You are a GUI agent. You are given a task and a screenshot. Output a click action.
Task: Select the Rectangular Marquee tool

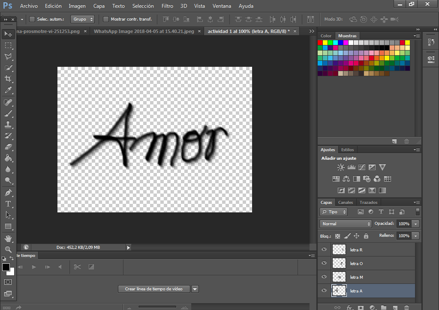coord(8,45)
